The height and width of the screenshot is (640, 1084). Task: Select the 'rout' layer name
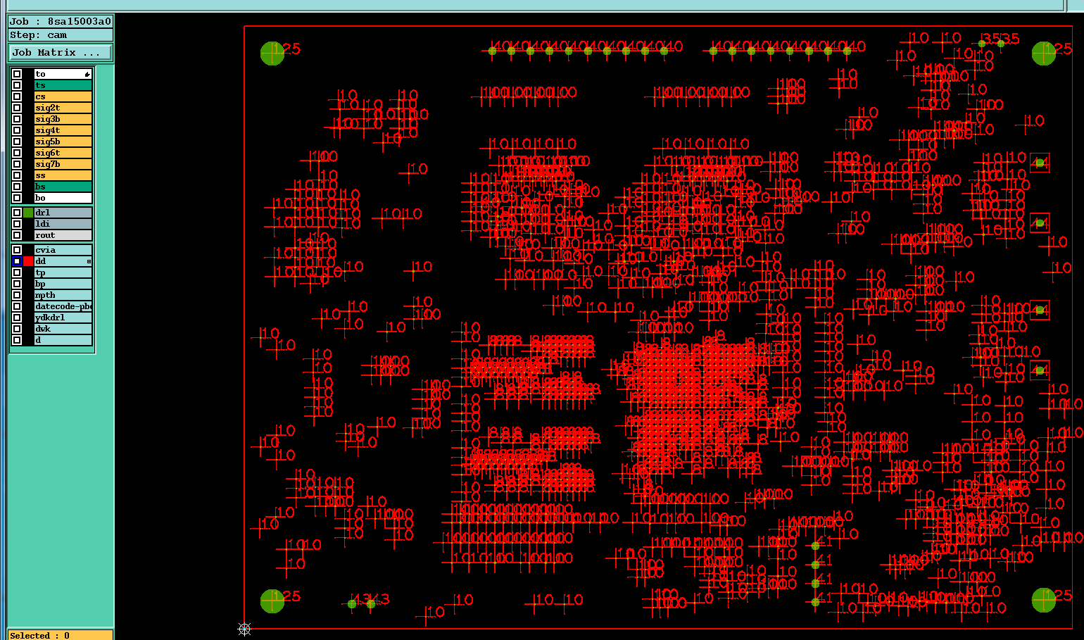pyautogui.click(x=63, y=235)
